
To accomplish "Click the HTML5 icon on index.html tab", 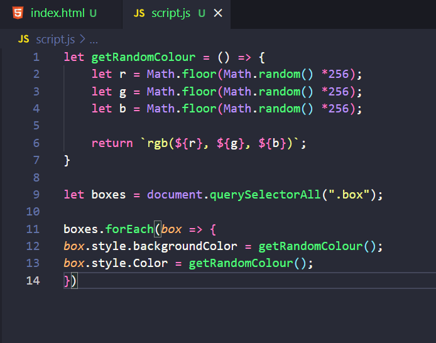I will 18,13.
